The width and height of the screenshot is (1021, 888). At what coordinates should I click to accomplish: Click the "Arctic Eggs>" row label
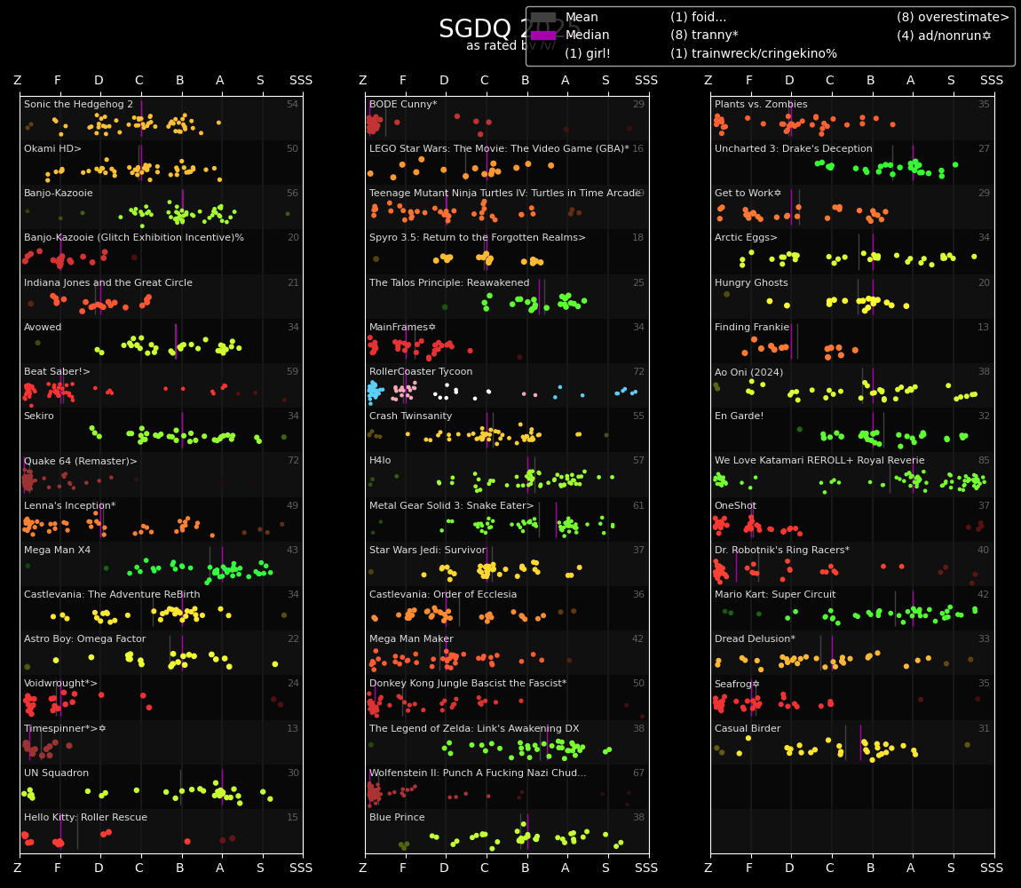pyautogui.click(x=746, y=238)
